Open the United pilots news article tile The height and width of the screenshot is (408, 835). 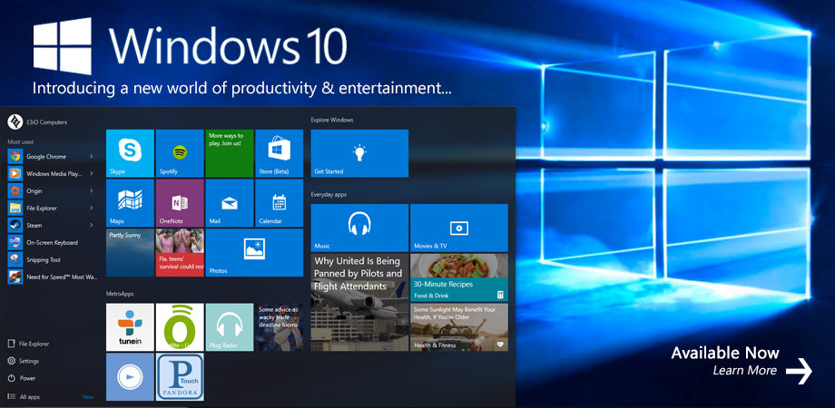(x=359, y=302)
